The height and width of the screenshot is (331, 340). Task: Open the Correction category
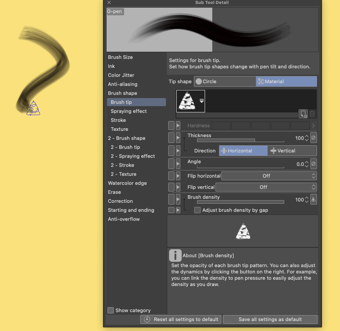pos(120,201)
